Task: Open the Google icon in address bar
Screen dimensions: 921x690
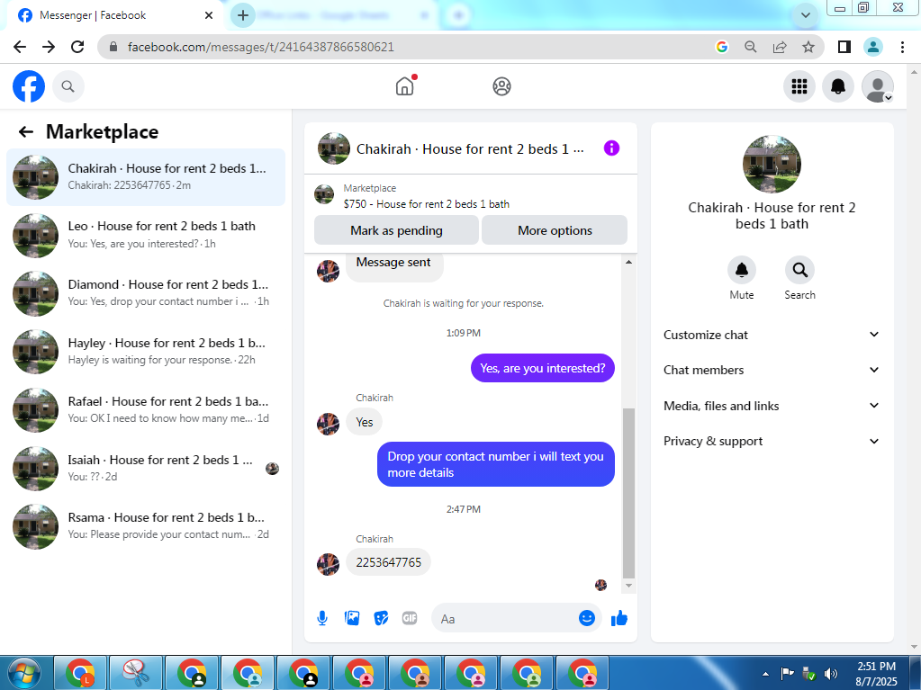Action: (x=722, y=47)
